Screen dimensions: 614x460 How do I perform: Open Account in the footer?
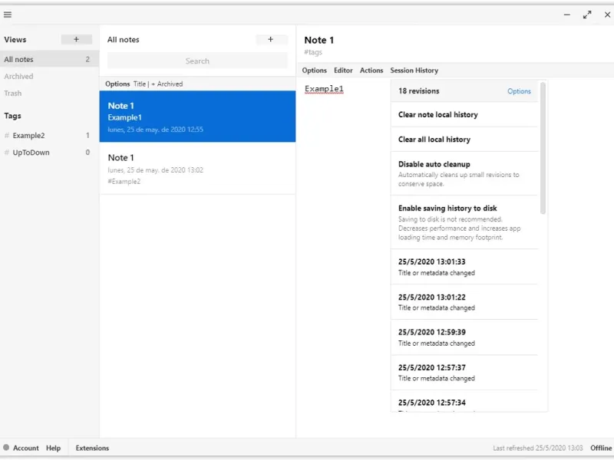pyautogui.click(x=26, y=448)
